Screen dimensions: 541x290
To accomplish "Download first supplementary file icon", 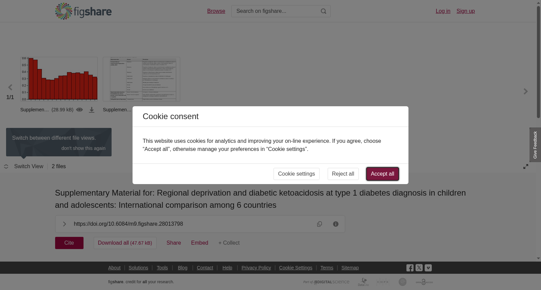I will click(92, 110).
